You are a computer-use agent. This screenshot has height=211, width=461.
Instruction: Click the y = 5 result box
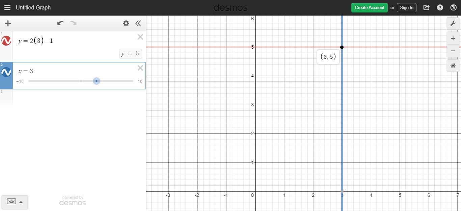[x=131, y=54]
